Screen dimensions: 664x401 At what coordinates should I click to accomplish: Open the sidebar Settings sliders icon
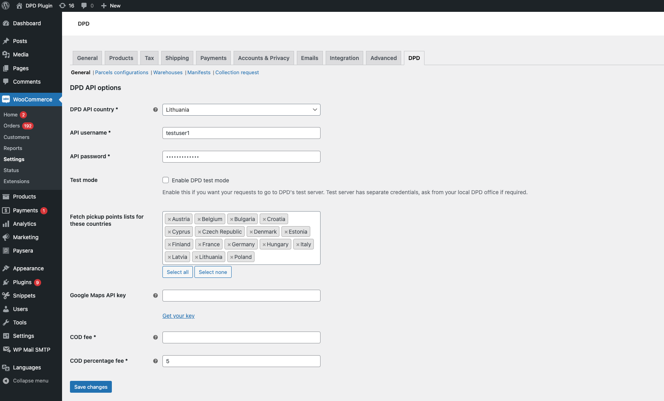6,336
